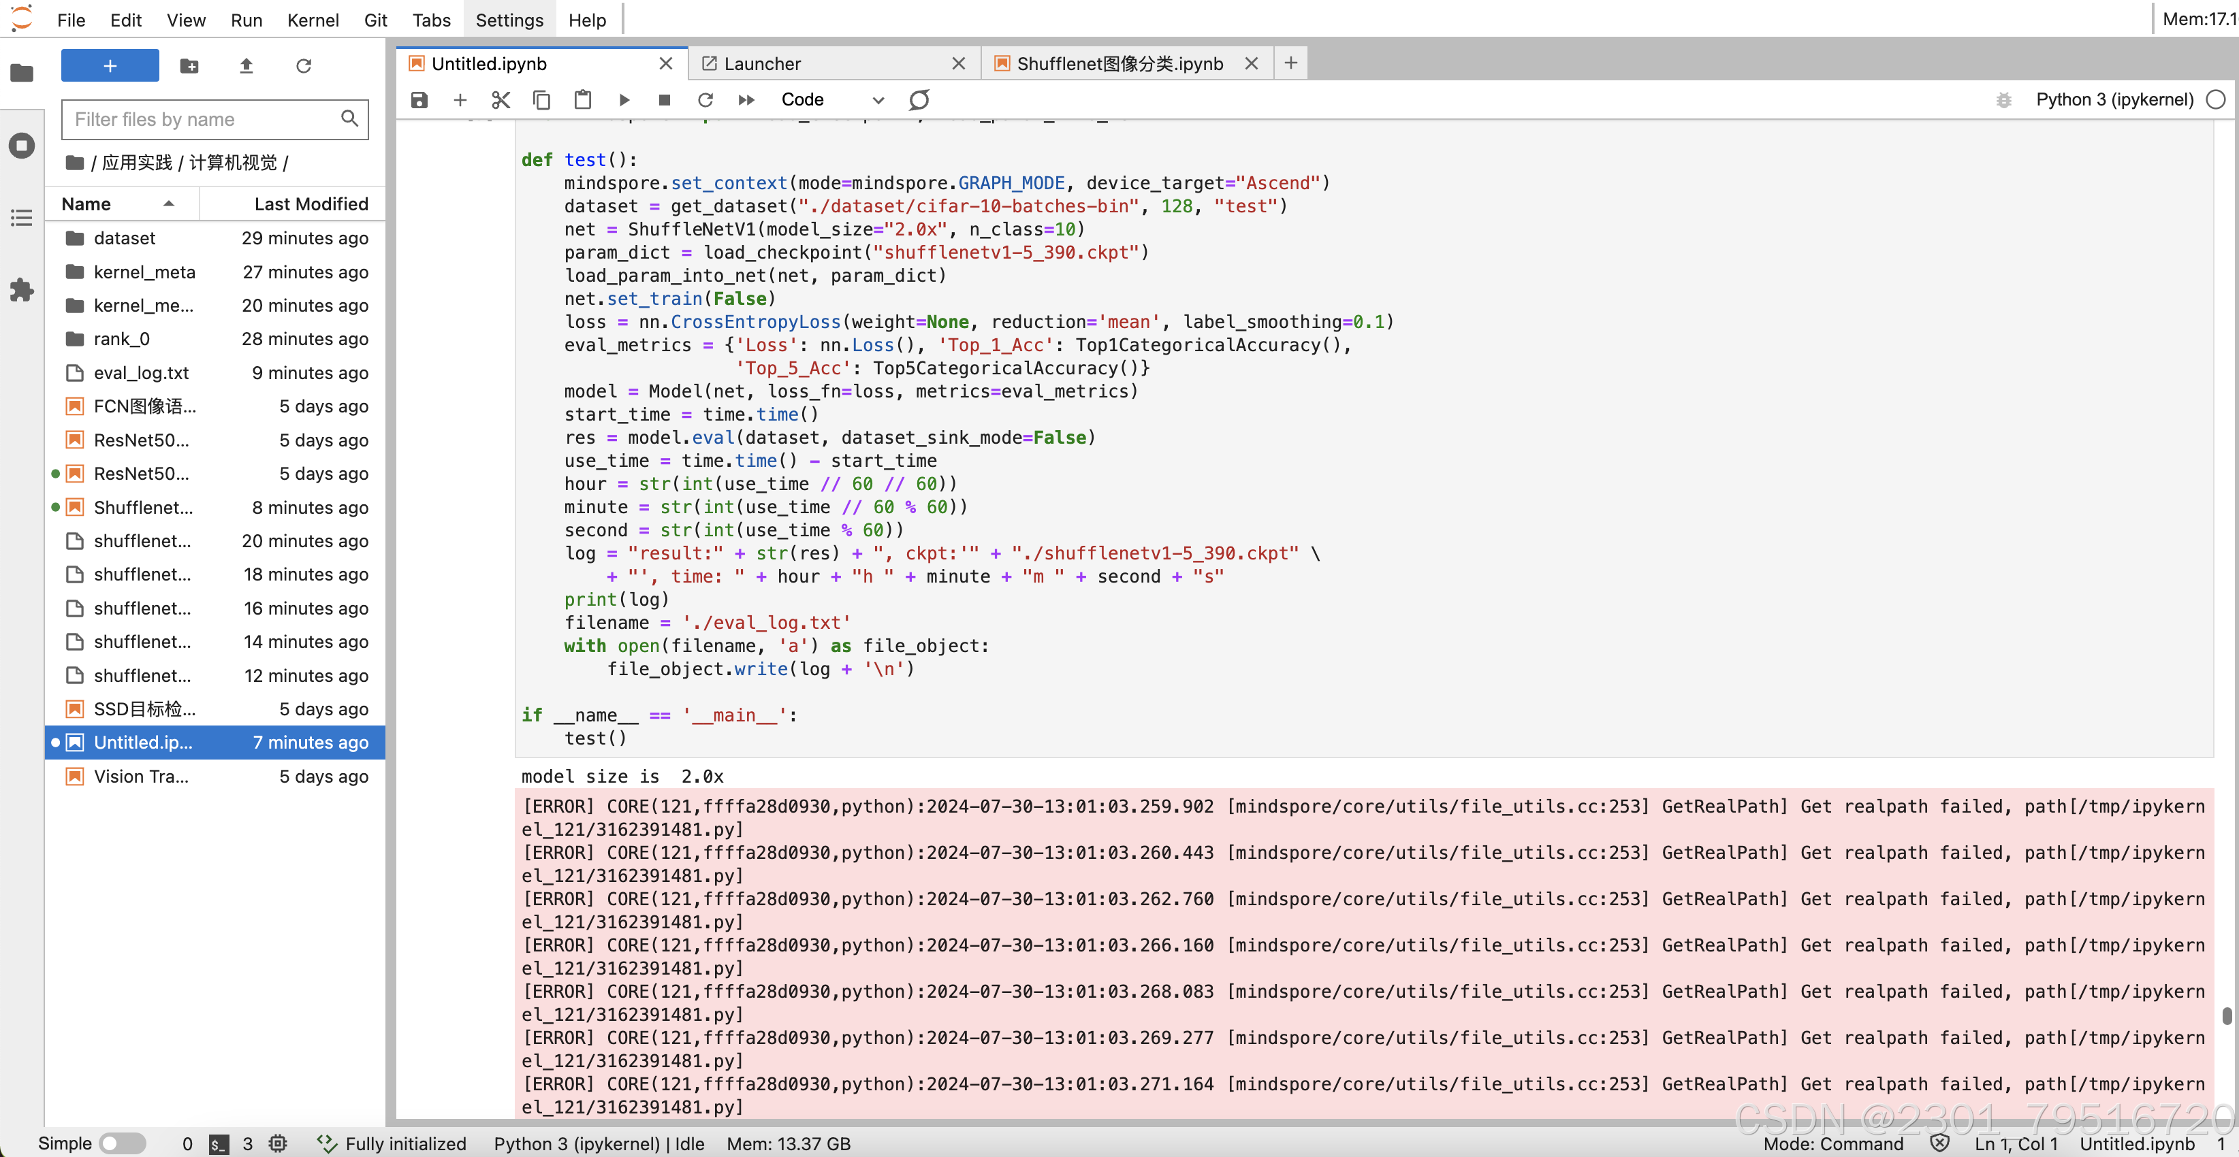Open the Table of Contents sidebar
The height and width of the screenshot is (1157, 2239).
(x=22, y=217)
